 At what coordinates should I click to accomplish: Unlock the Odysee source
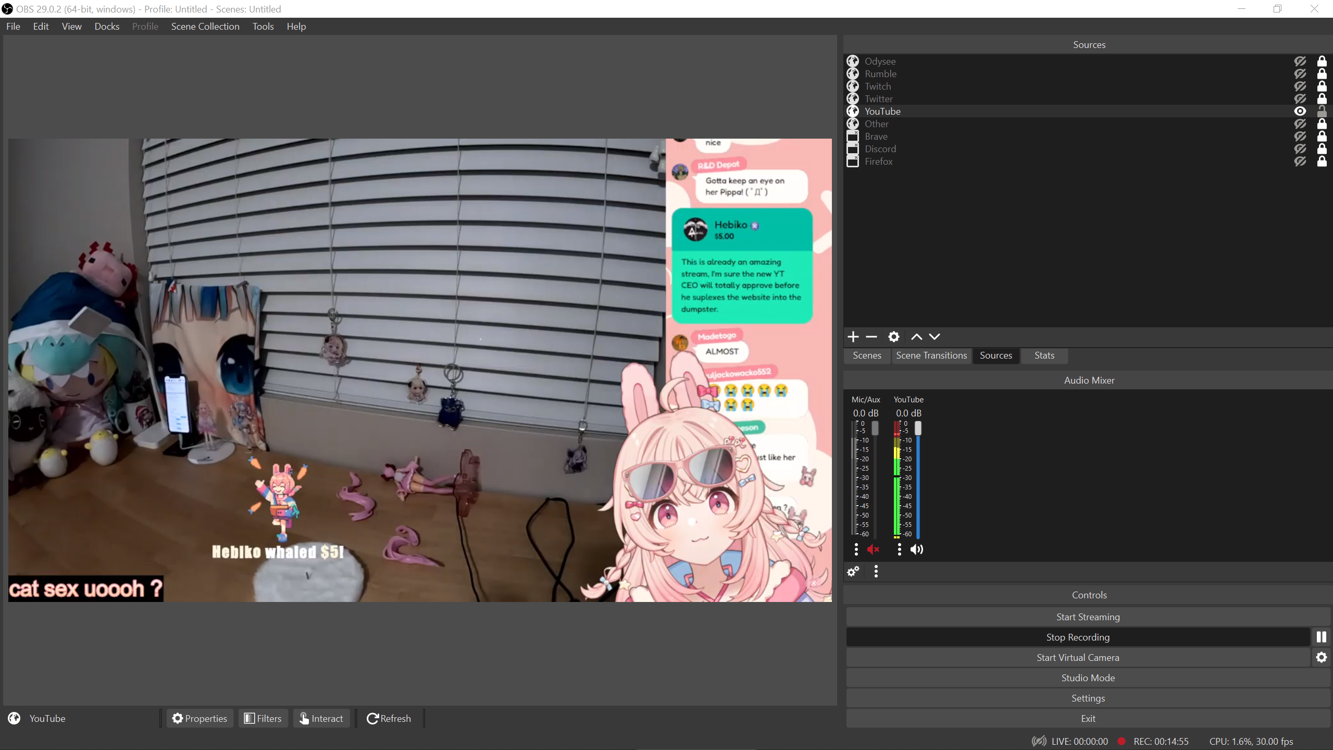click(1322, 61)
